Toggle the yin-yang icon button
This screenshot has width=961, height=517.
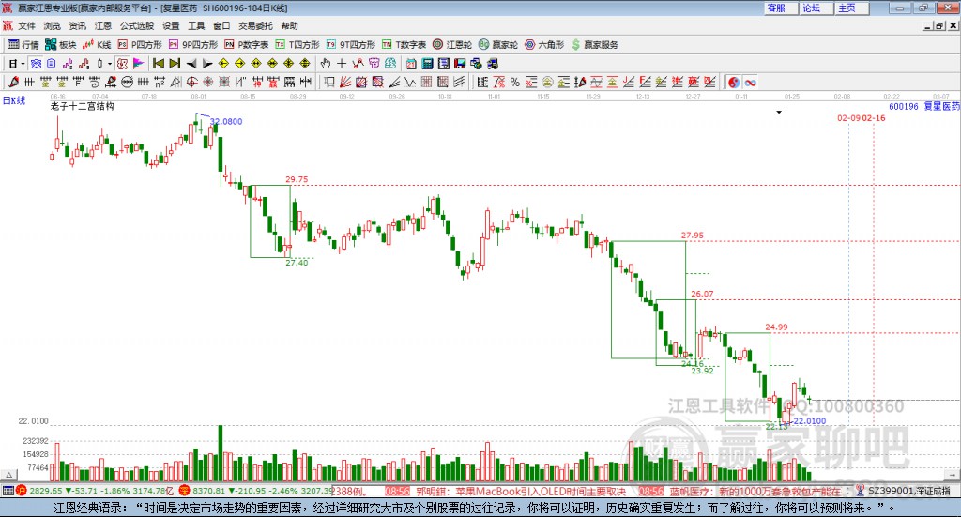[734, 82]
